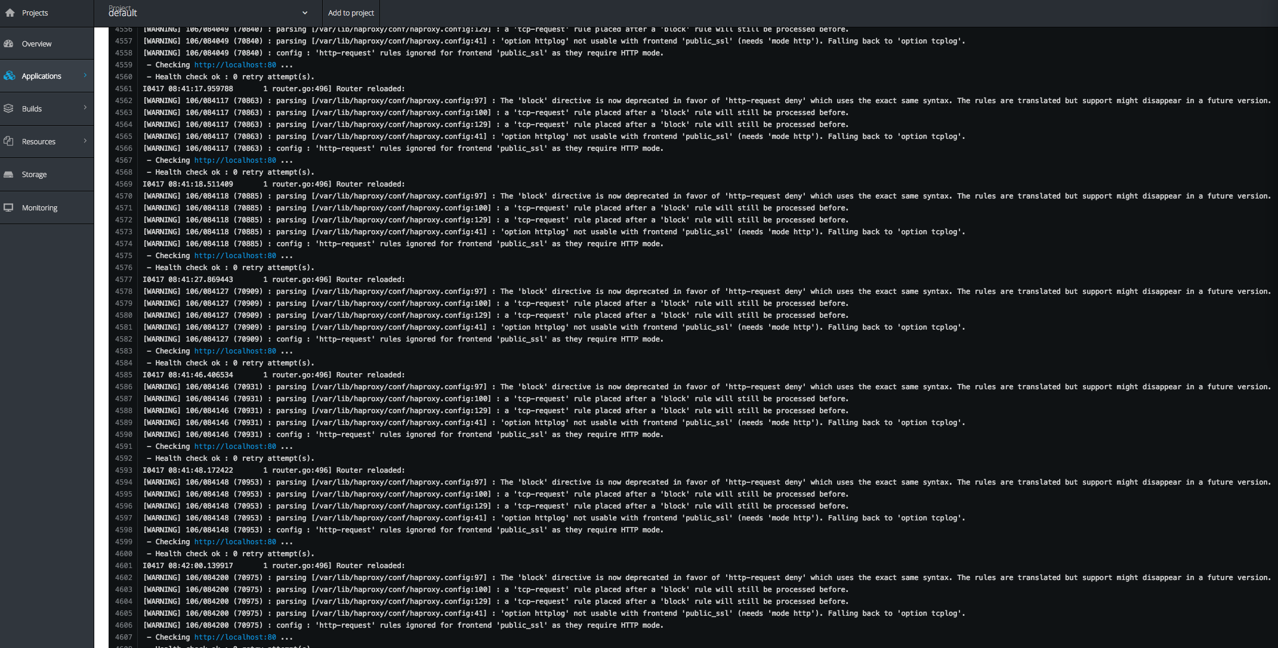Open localhost:80 link on line 4583
This screenshot has width=1278, height=648.
[235, 351]
